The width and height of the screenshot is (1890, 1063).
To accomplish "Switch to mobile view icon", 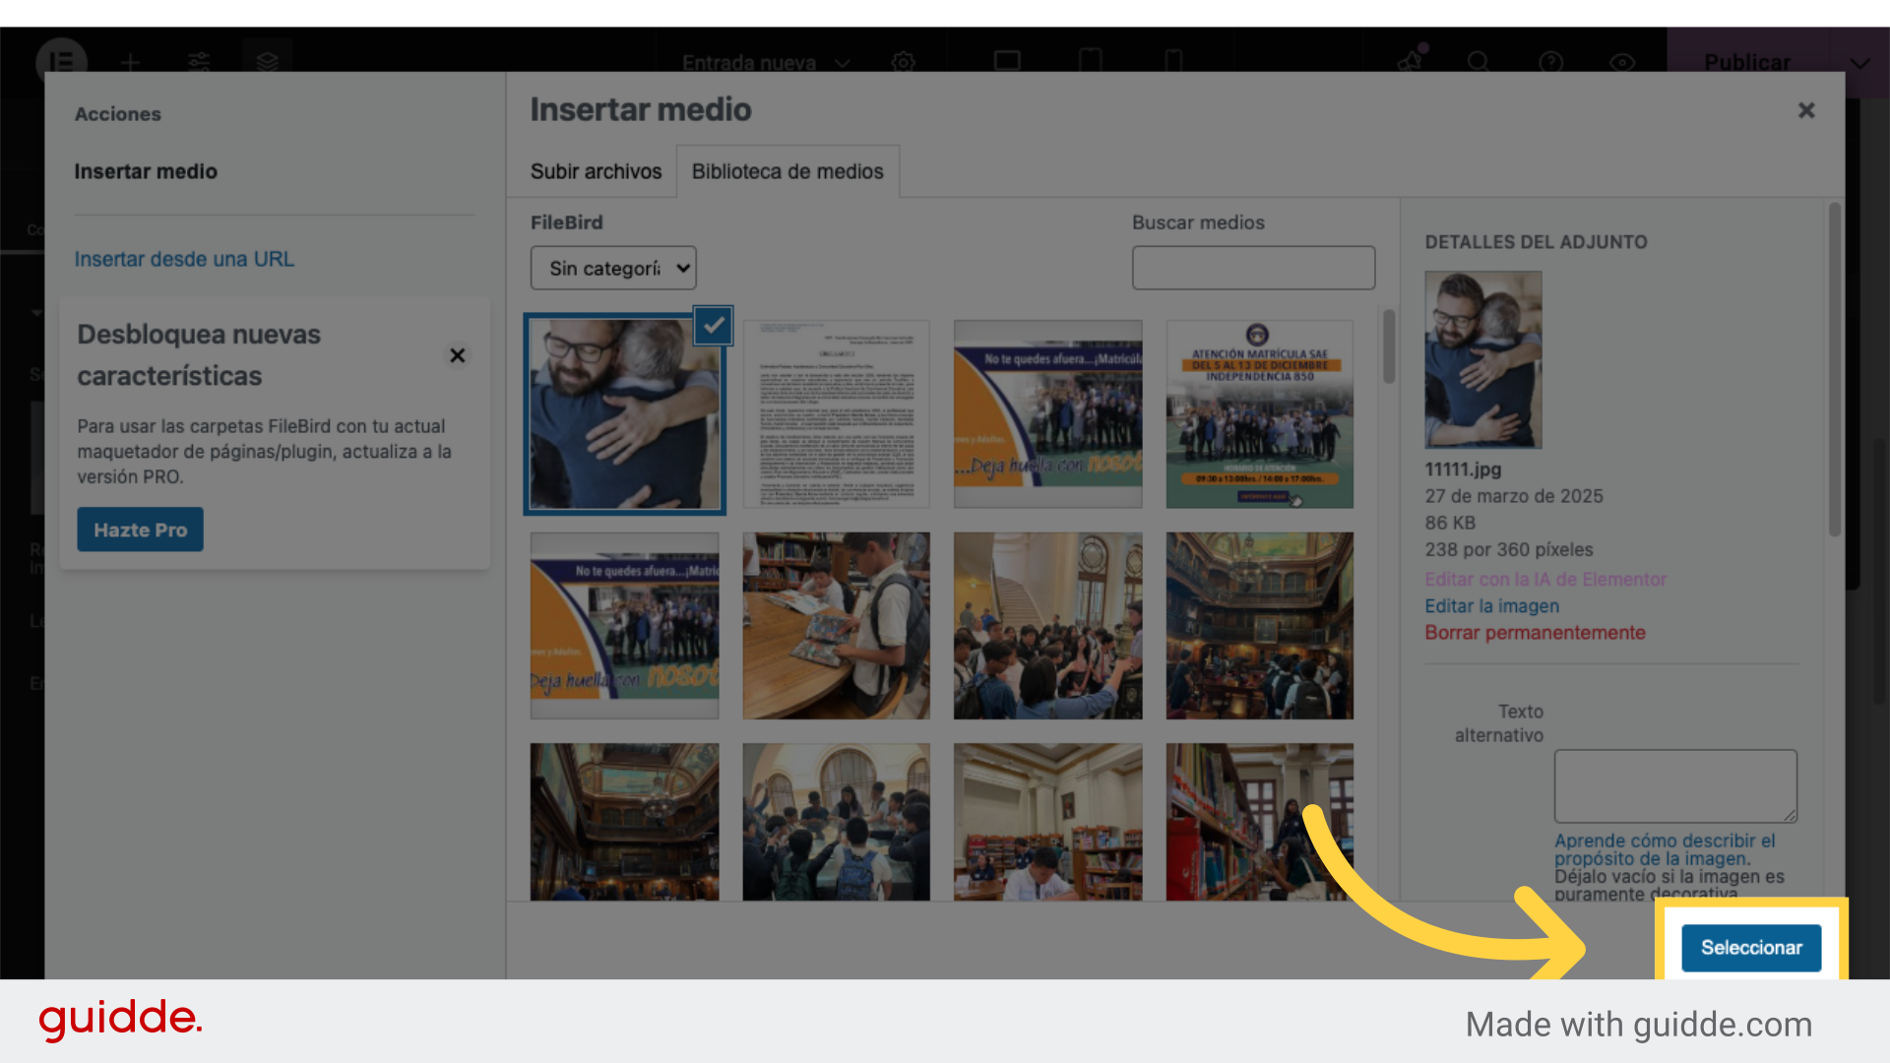I will pos(1173,61).
